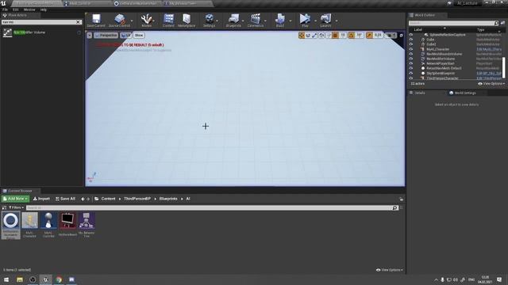
Task: Toggle rotation snapping in viewport
Action: point(351,35)
